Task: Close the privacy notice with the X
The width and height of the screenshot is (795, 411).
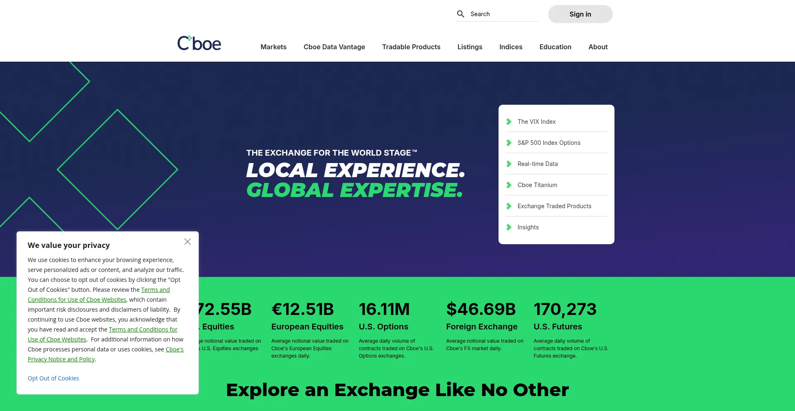Action: tap(188, 242)
